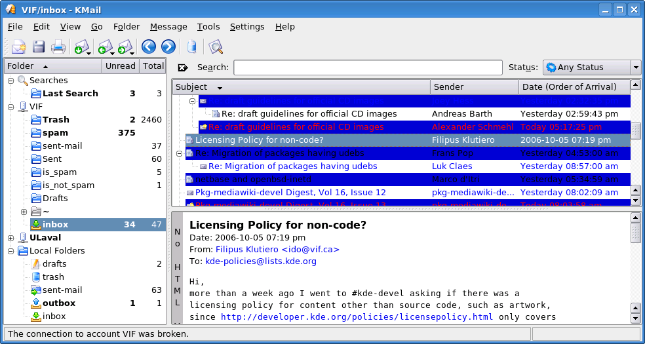Select Luk Claes's 'Re: Migration of packages' message
645x344 pixels.
click(414, 166)
